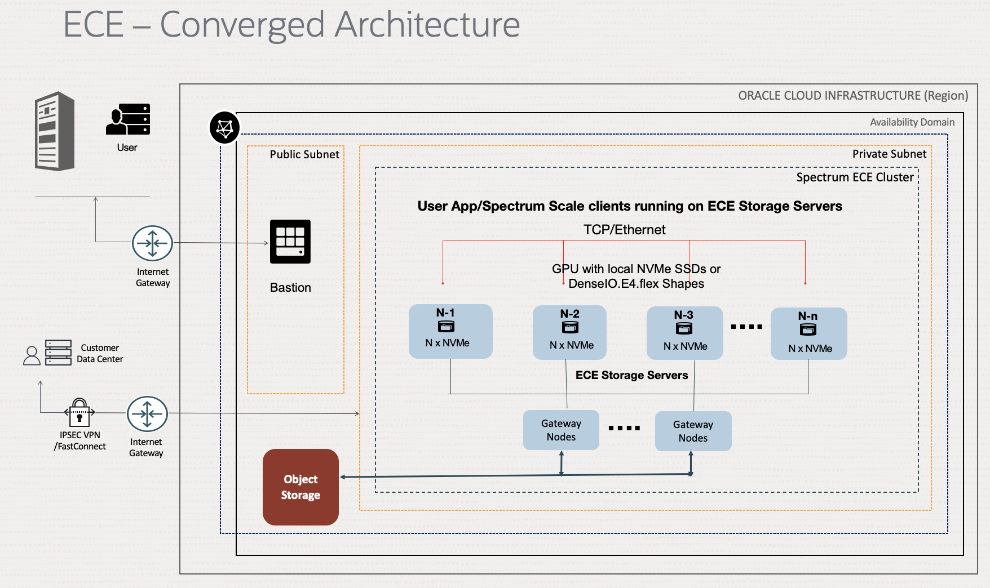Click the NVMe drive icon inside node N-1

(445, 327)
